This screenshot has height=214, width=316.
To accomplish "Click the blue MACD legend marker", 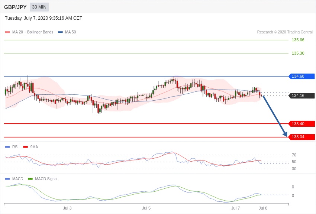I will 7,179.
